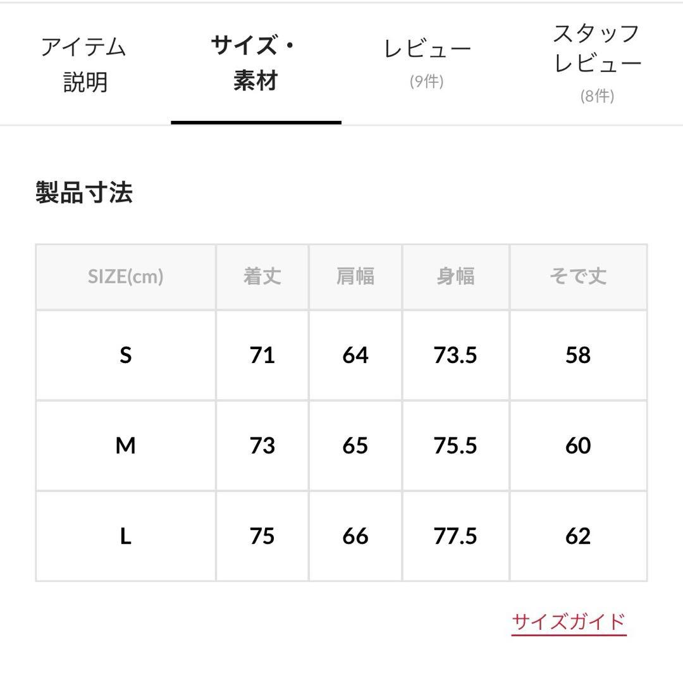Select the 60 sleeve length for size M

(577, 446)
